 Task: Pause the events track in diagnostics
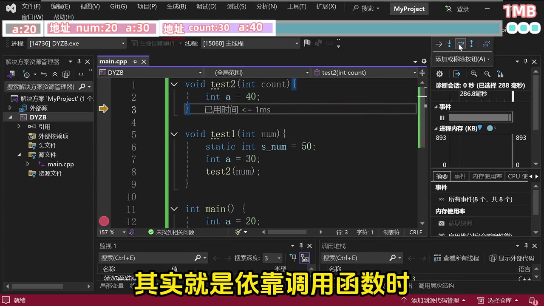442,118
